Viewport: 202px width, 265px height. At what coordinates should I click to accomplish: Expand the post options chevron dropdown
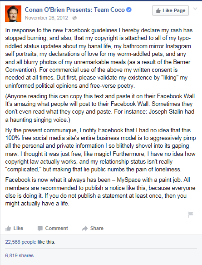(x=195, y=9)
